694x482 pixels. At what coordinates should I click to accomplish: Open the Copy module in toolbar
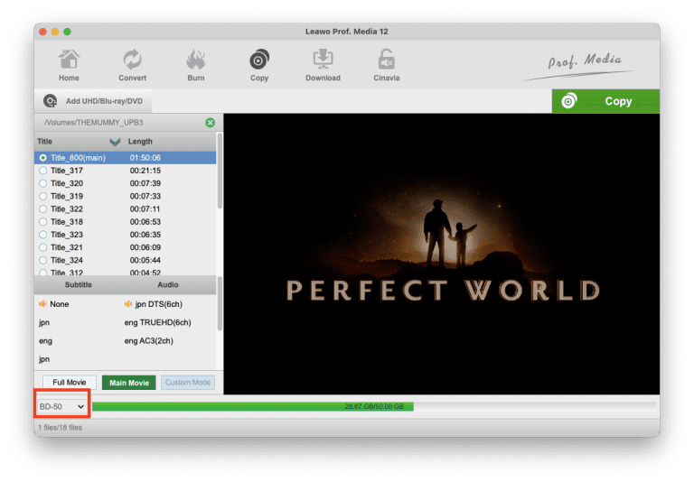click(x=259, y=66)
